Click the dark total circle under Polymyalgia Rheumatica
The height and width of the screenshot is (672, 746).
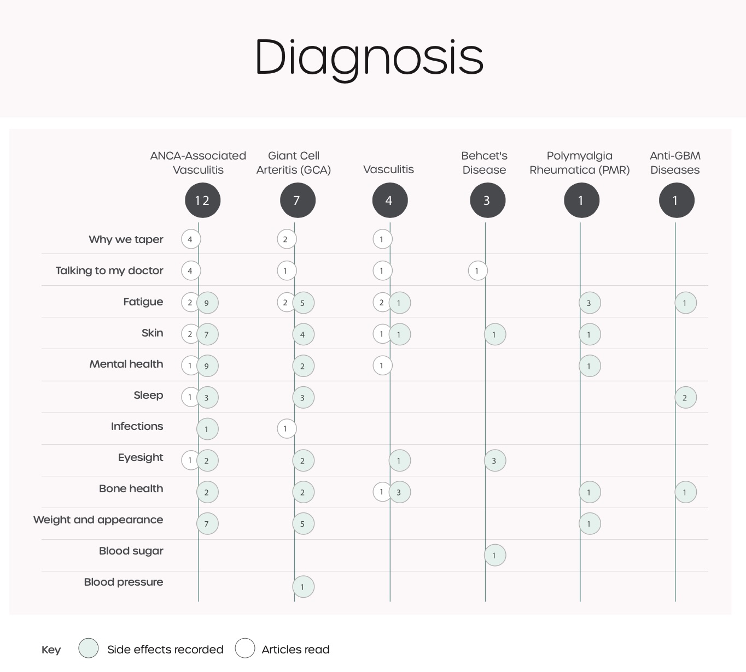pos(581,201)
